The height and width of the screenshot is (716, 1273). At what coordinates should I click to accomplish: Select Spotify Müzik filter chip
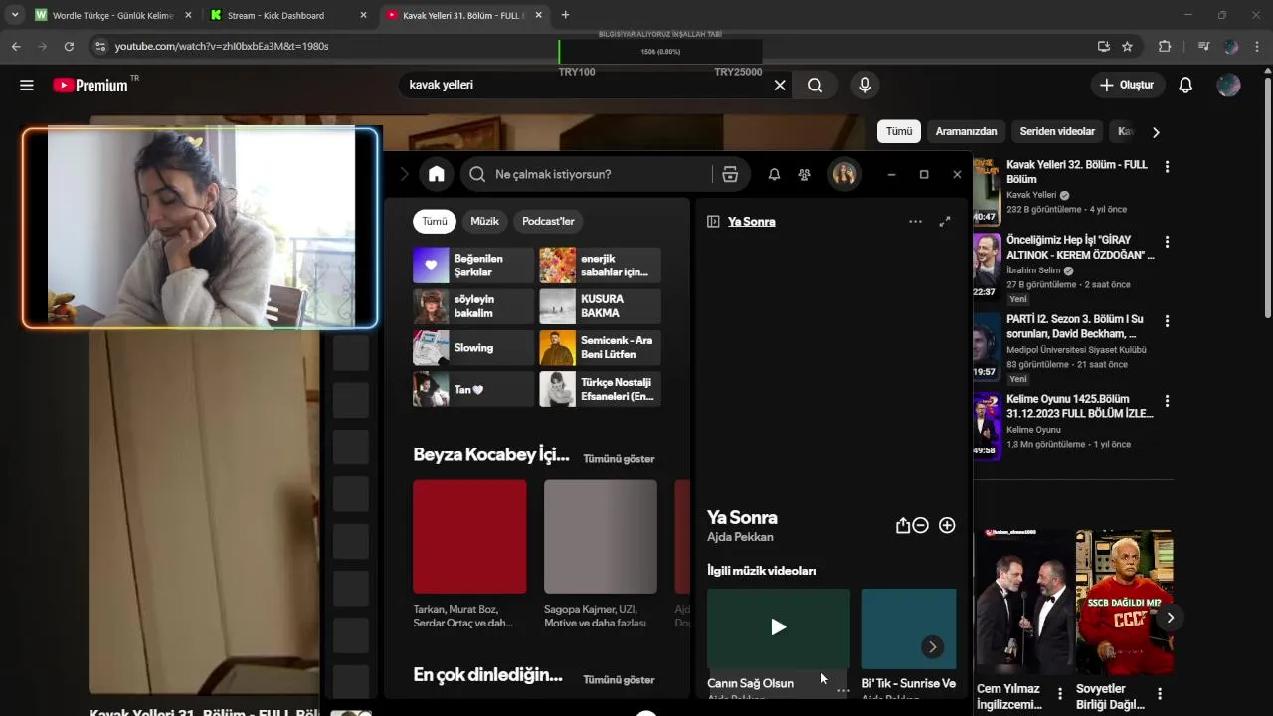click(x=484, y=221)
